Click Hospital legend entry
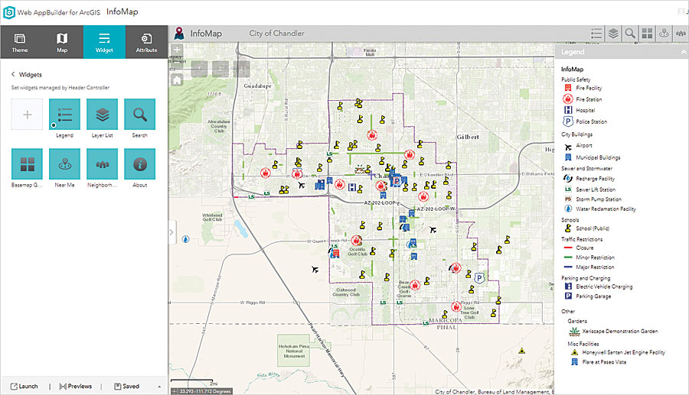Viewport: 689px width, 395px height. (x=580, y=110)
